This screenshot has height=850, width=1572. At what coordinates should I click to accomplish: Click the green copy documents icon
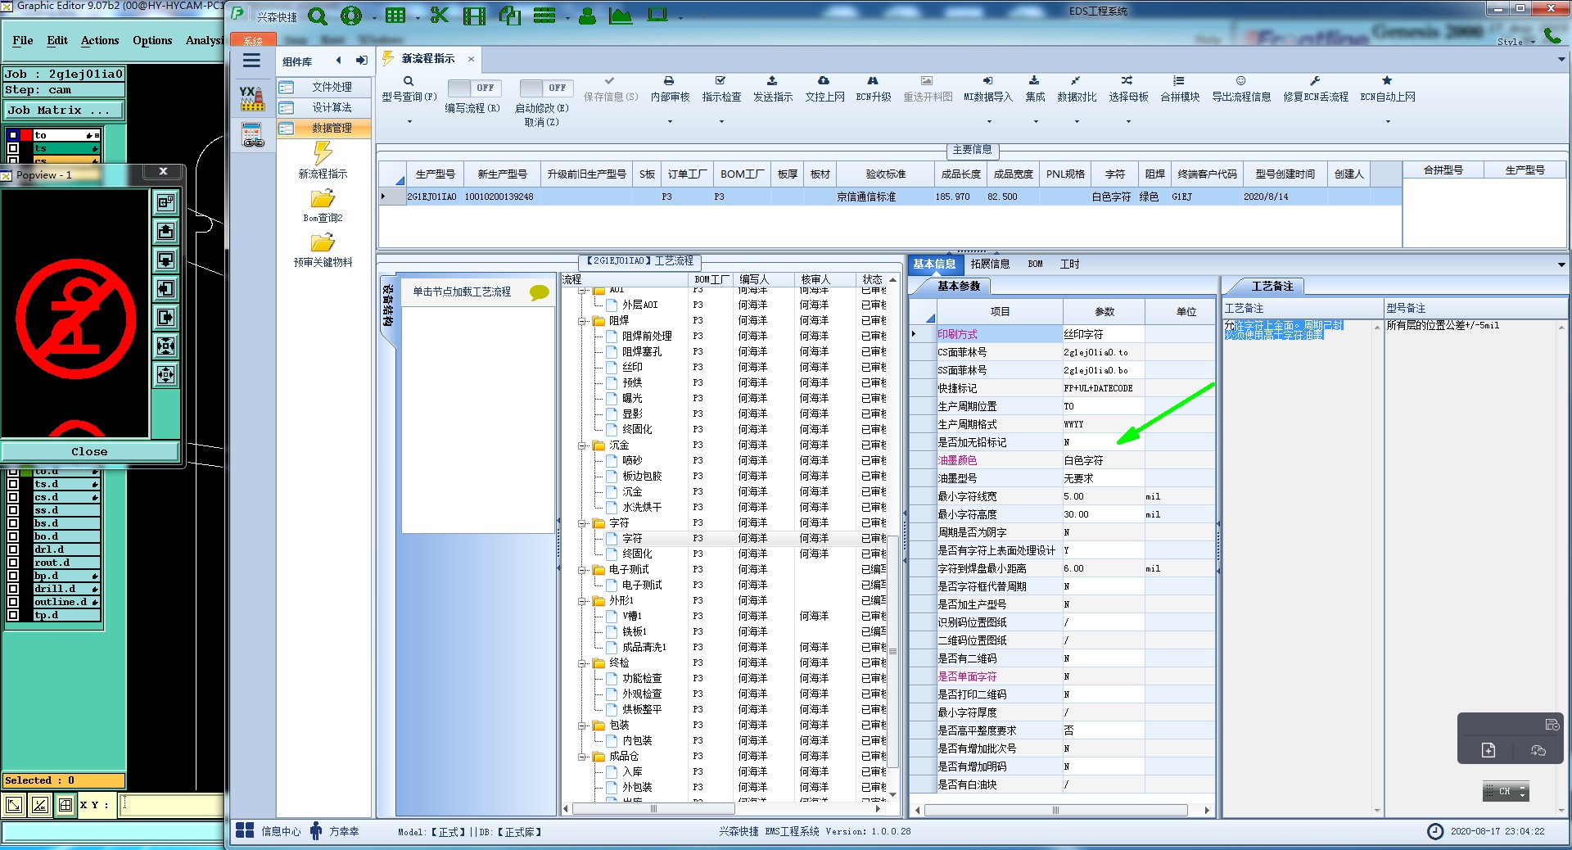[510, 16]
